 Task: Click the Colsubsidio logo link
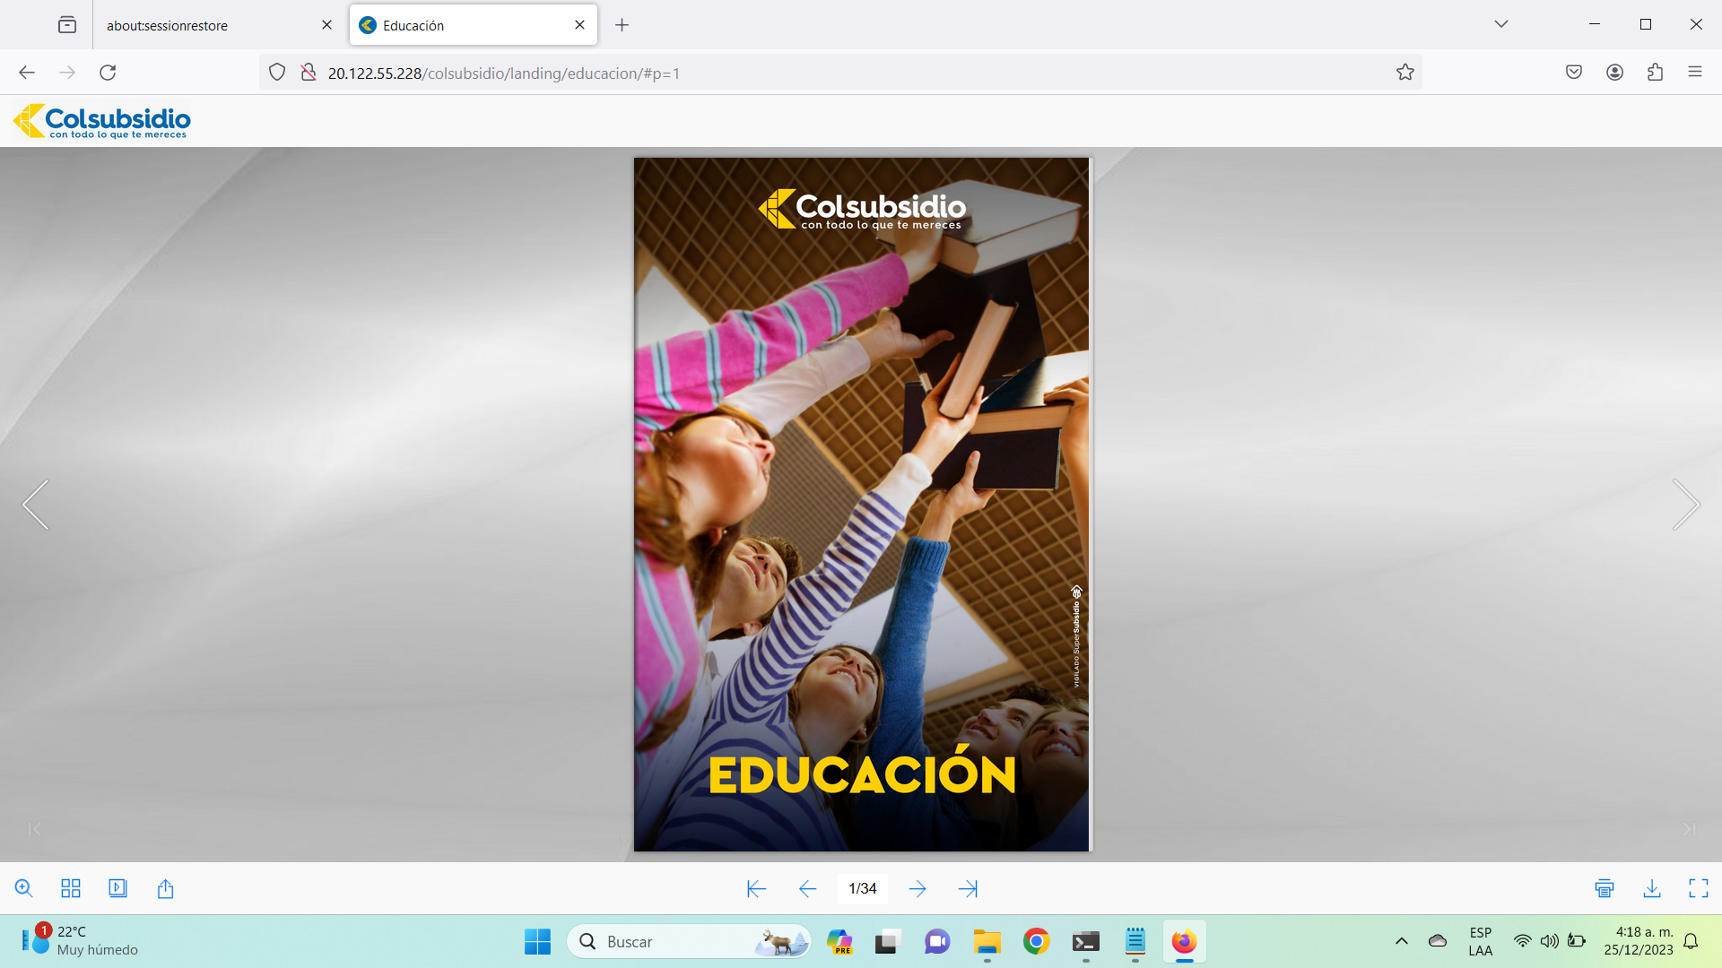click(x=102, y=121)
